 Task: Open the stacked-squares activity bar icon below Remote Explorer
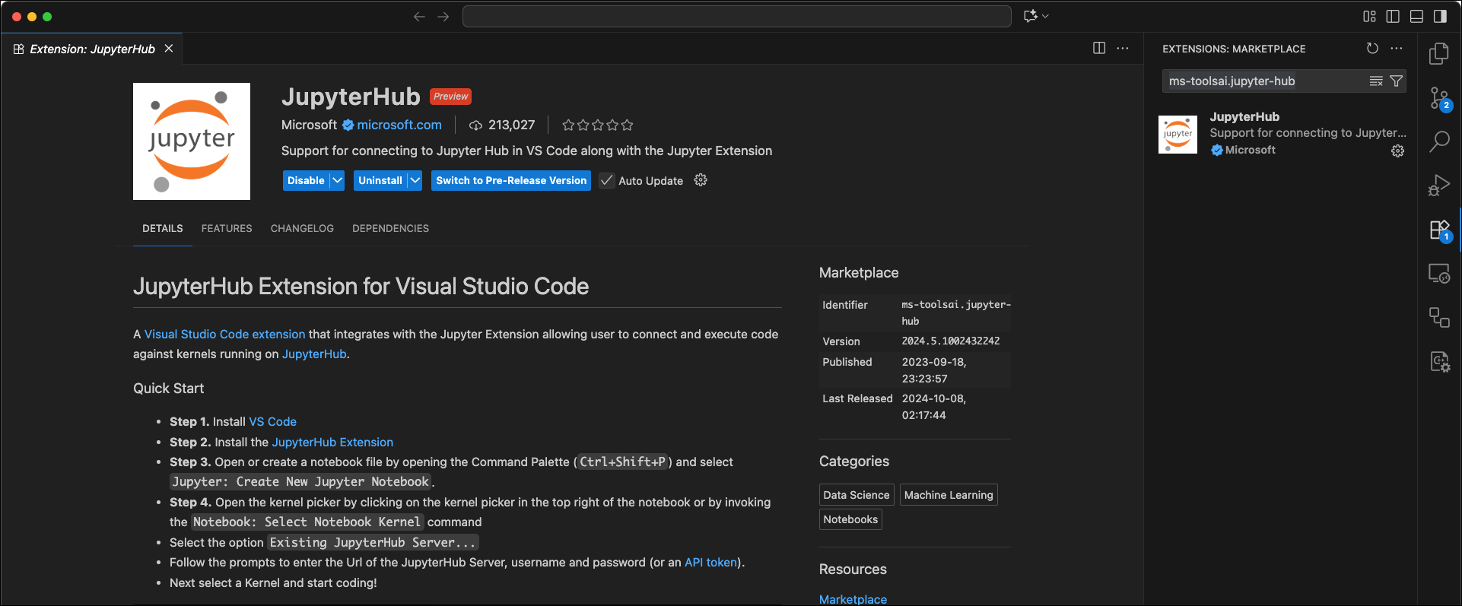point(1439,317)
